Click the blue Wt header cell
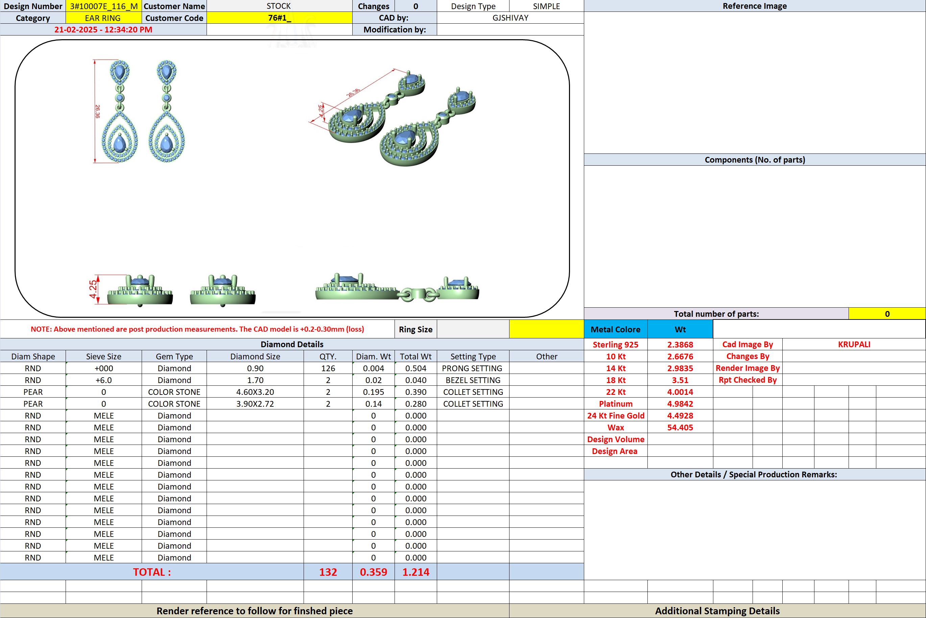 tap(680, 329)
